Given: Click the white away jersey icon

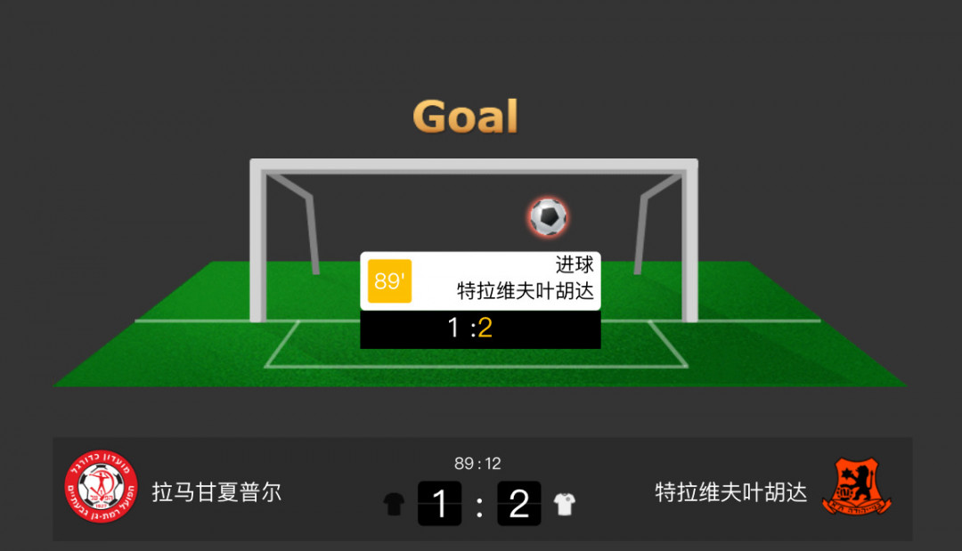Looking at the screenshot, I should click(565, 505).
